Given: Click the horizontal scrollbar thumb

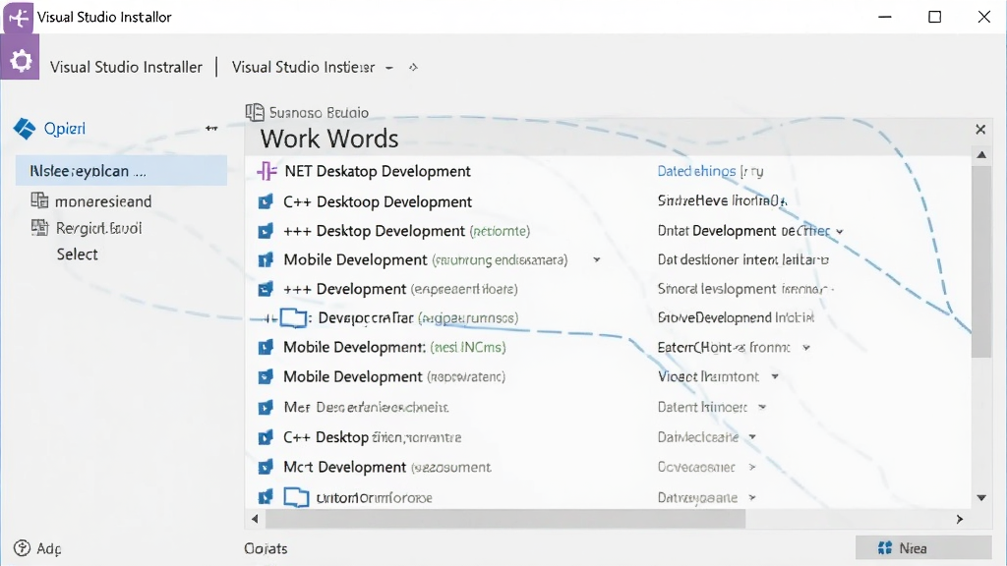Looking at the screenshot, I should [505, 519].
